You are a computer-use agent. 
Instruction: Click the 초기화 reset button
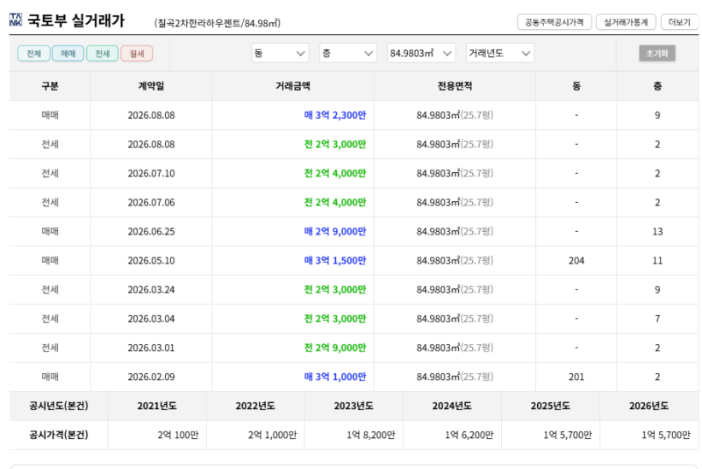656,54
